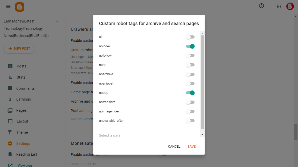Click the orange Blogger logo
This screenshot has width=298, height=167.
click(20, 7)
